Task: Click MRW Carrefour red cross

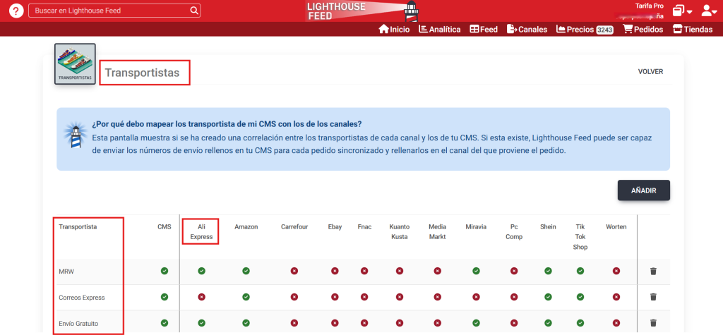Action: pyautogui.click(x=294, y=271)
